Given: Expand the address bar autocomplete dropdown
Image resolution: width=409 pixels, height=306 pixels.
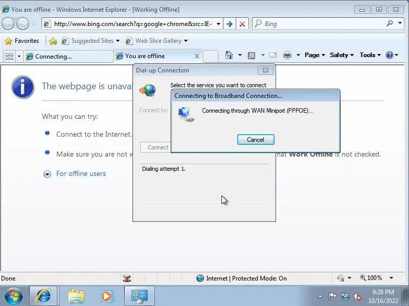Looking at the screenshot, I should [219, 24].
